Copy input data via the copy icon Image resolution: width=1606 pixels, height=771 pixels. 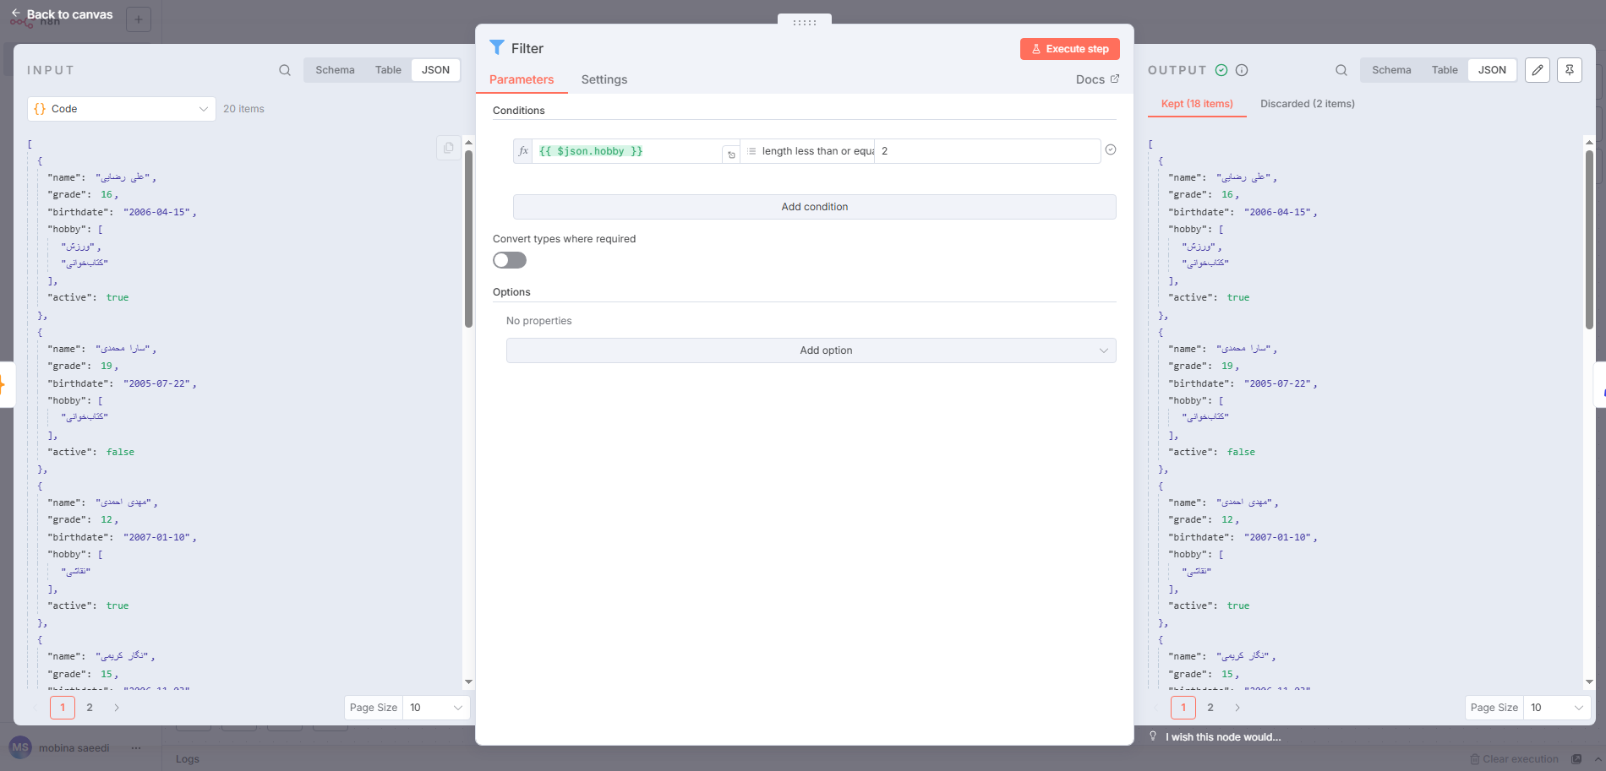pyautogui.click(x=448, y=147)
